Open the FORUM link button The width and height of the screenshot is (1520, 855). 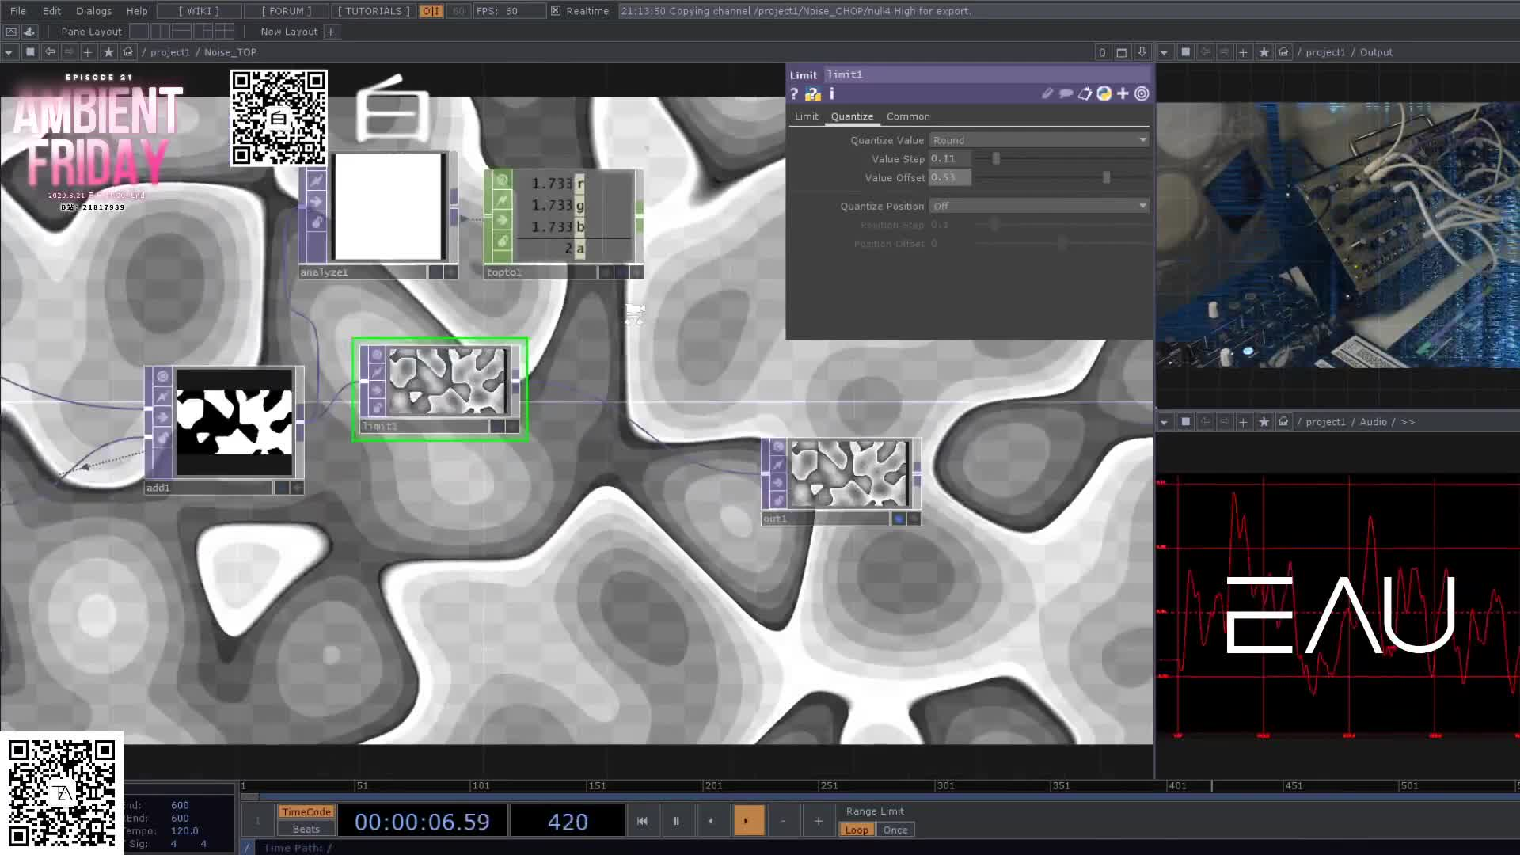(287, 11)
